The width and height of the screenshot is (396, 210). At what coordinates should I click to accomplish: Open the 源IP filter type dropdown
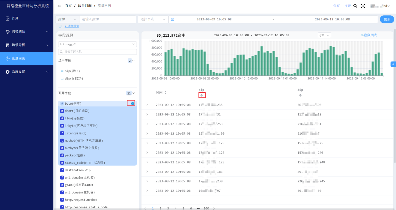(x=67, y=19)
